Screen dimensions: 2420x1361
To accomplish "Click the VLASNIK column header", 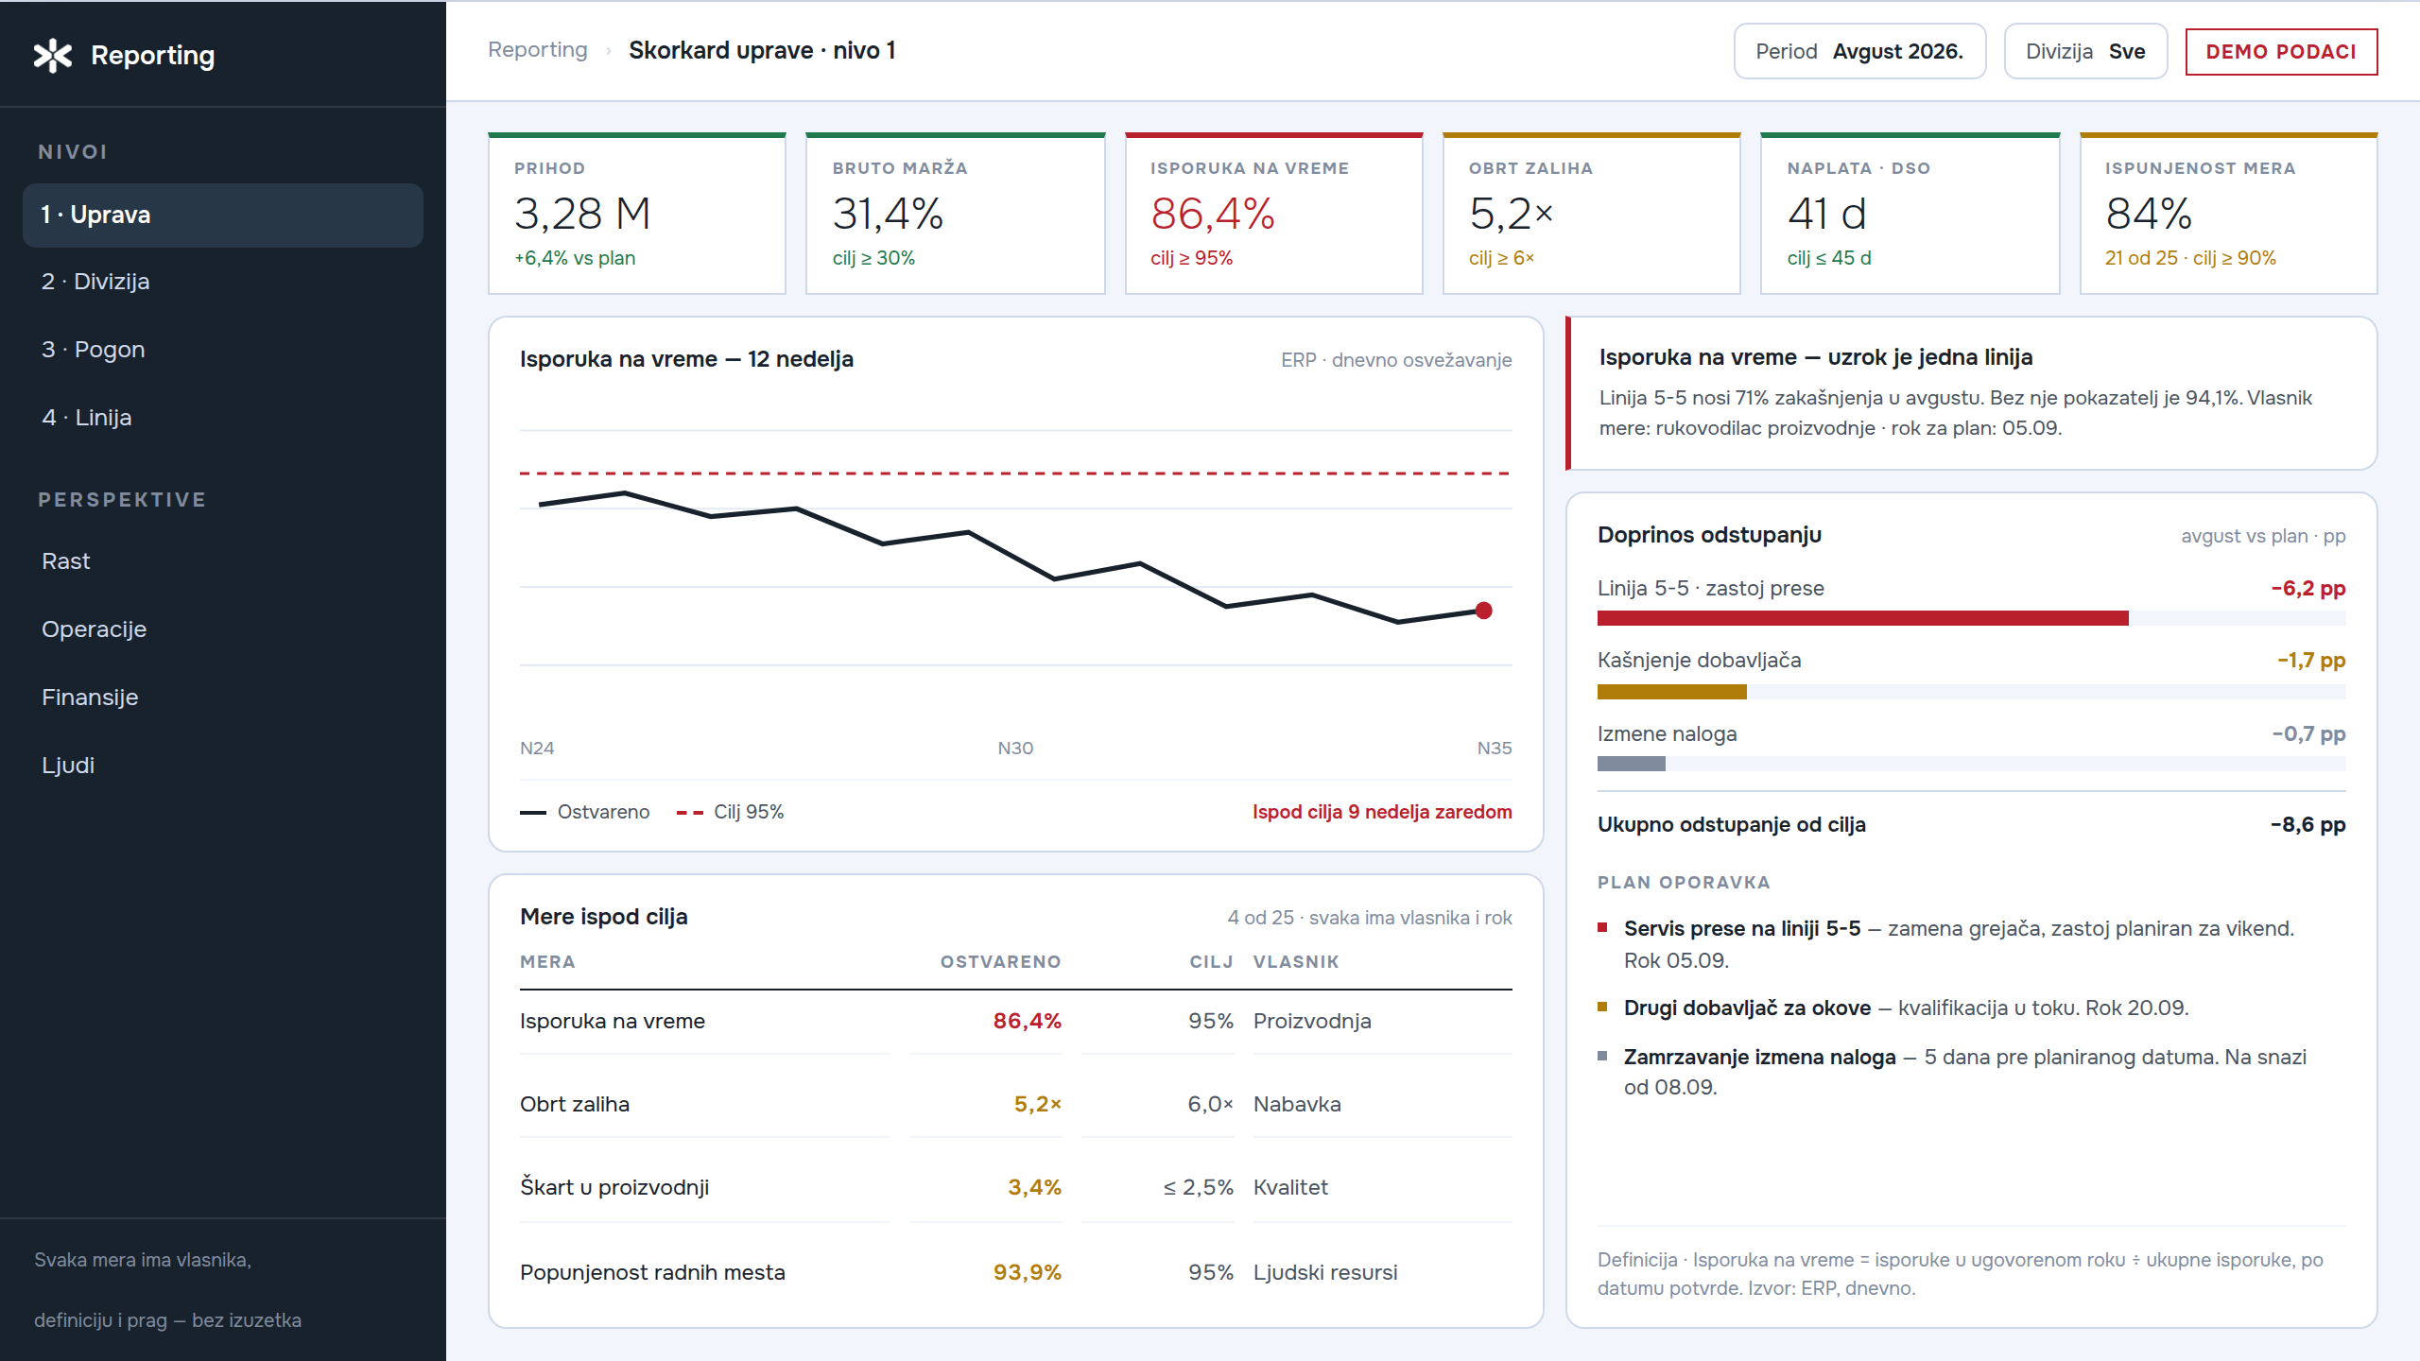I will (1296, 962).
